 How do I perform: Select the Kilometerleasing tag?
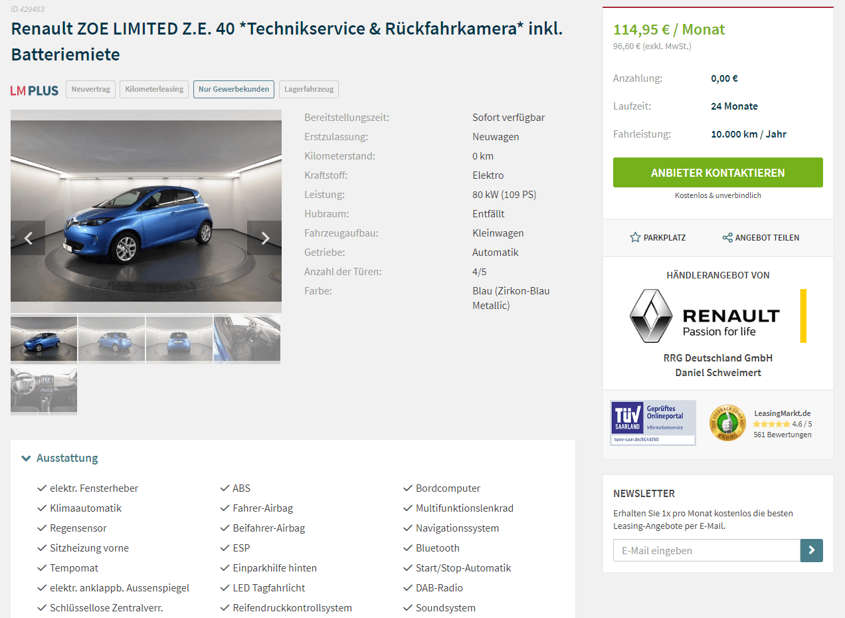click(x=154, y=89)
